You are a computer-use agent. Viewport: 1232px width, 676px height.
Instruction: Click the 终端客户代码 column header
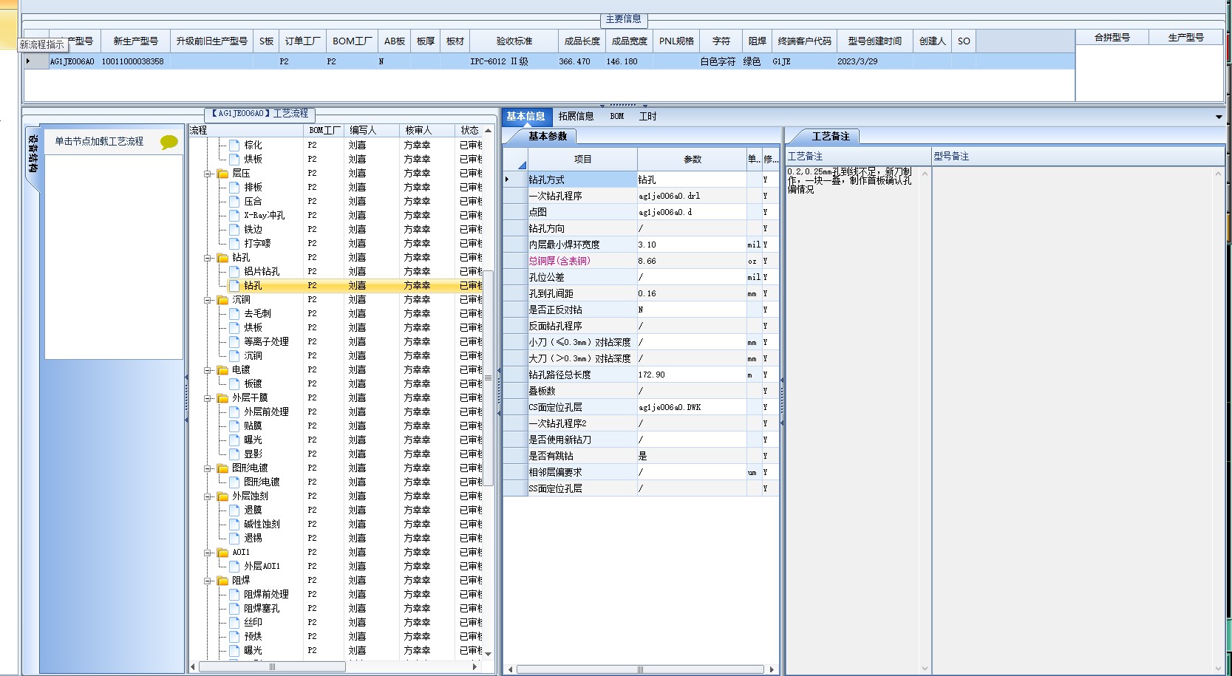pos(804,41)
